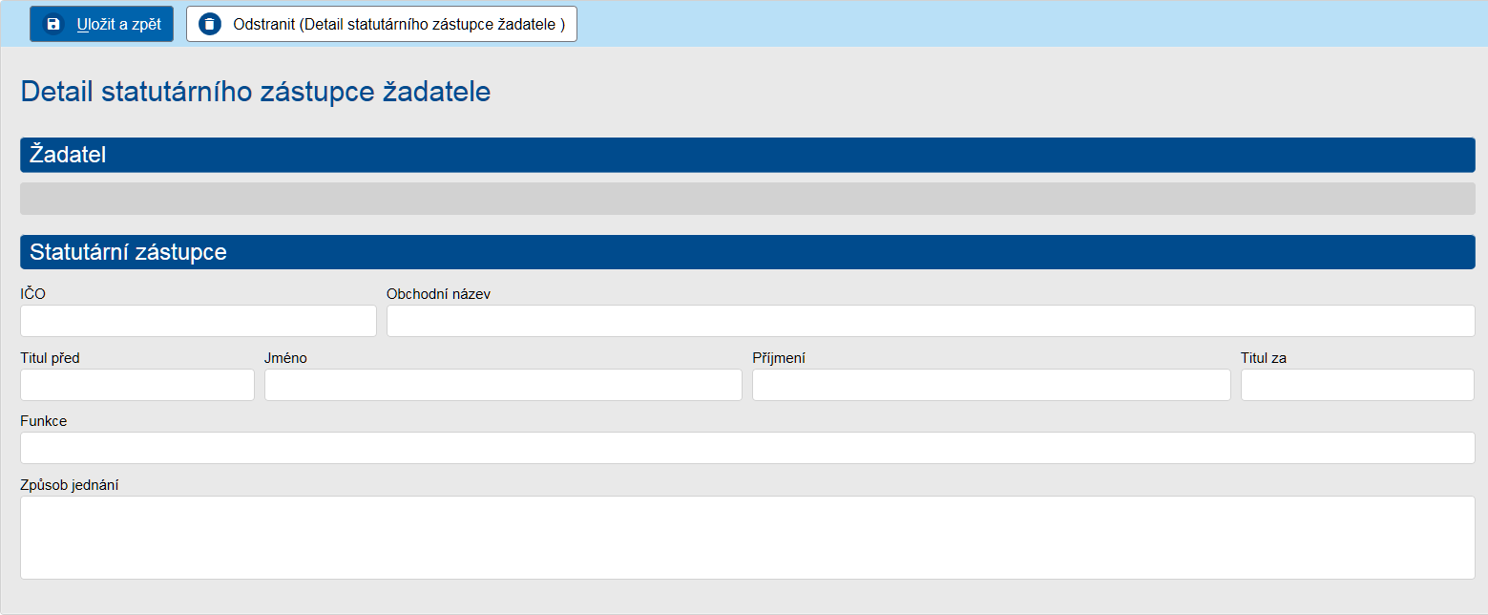Click inside the Příjmení field

click(x=992, y=384)
